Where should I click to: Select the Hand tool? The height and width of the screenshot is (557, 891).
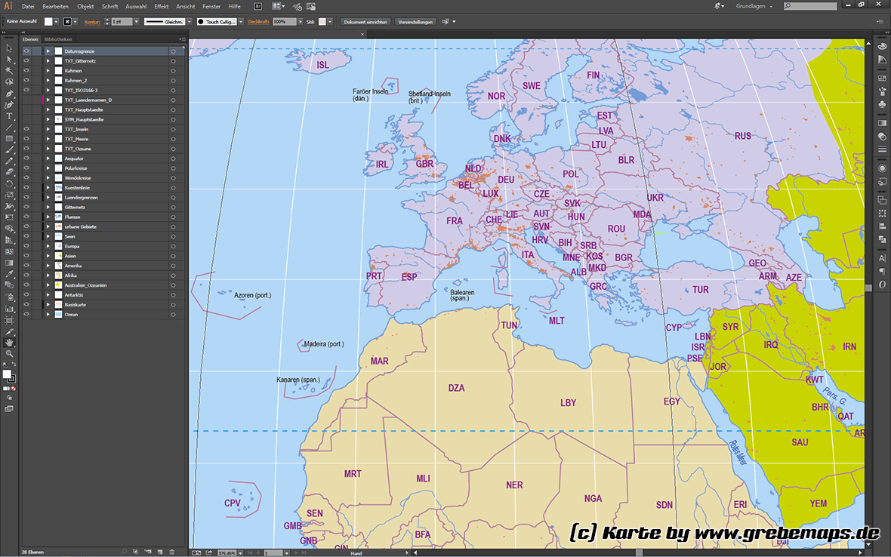pyautogui.click(x=9, y=343)
